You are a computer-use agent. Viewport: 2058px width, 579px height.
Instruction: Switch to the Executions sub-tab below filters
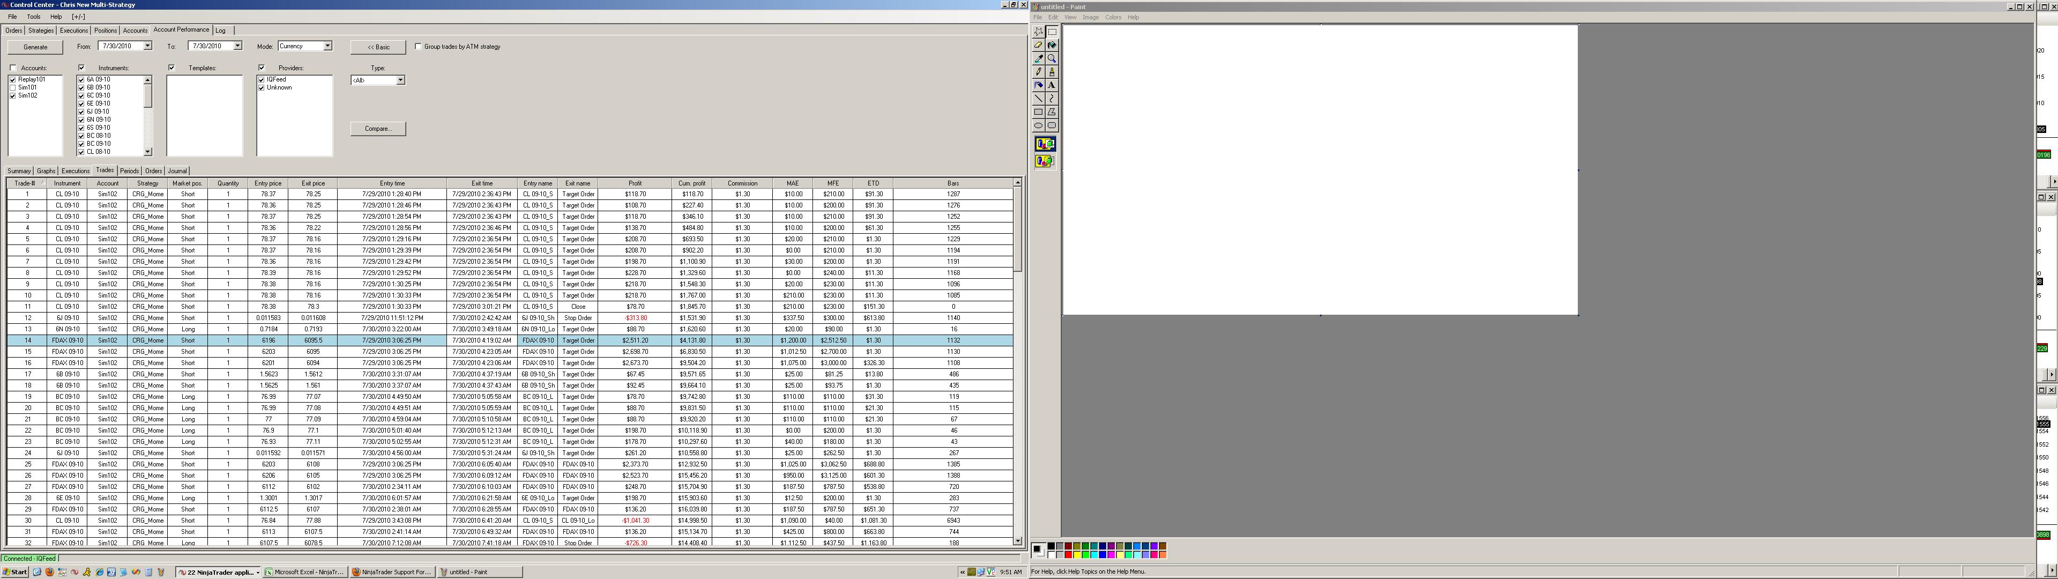pyautogui.click(x=75, y=171)
